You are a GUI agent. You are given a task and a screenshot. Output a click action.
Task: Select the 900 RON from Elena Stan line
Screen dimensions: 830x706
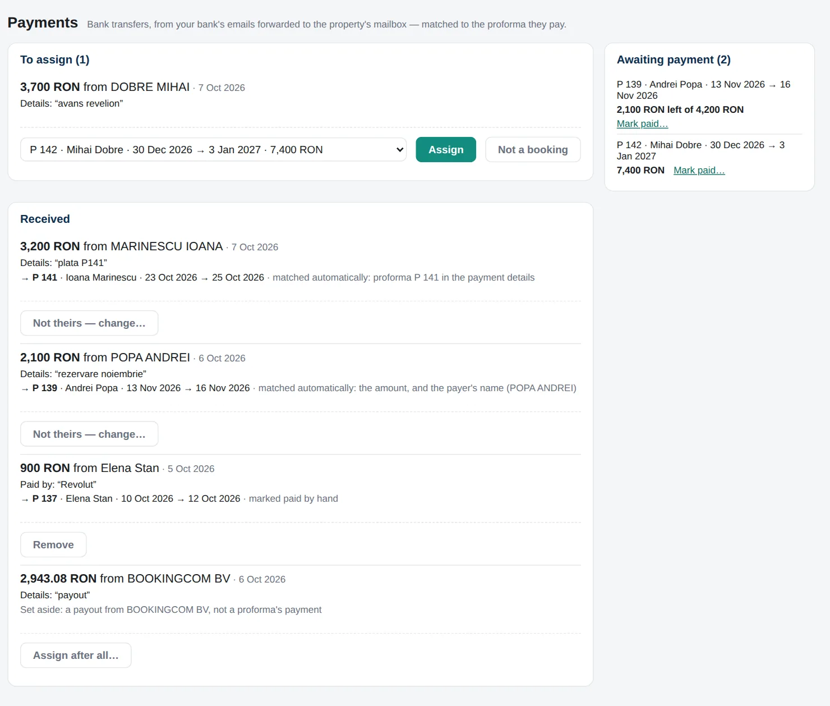click(117, 468)
